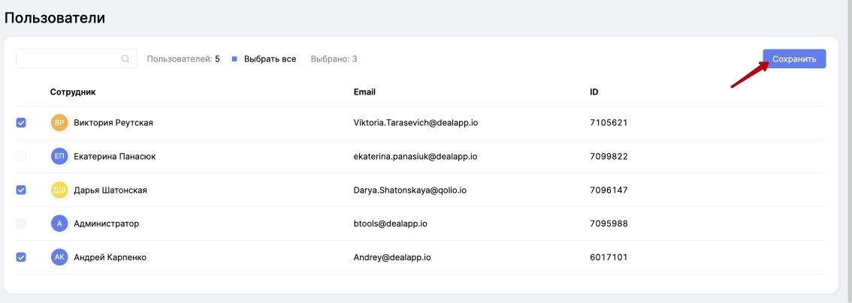Viewport: 852px width, 303px height.
Task: Click email Darya.Shatonskaya@qolio.io
Action: (x=409, y=190)
